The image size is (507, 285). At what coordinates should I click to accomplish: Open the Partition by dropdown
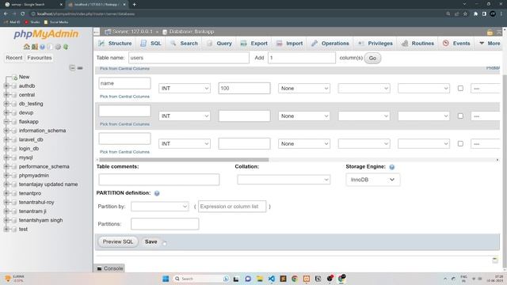coord(160,207)
